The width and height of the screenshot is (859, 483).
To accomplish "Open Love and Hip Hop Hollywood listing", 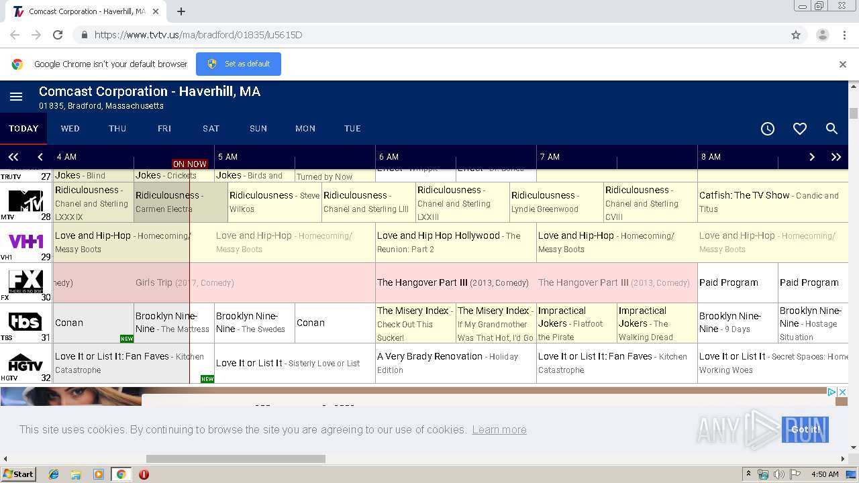I will [456, 242].
